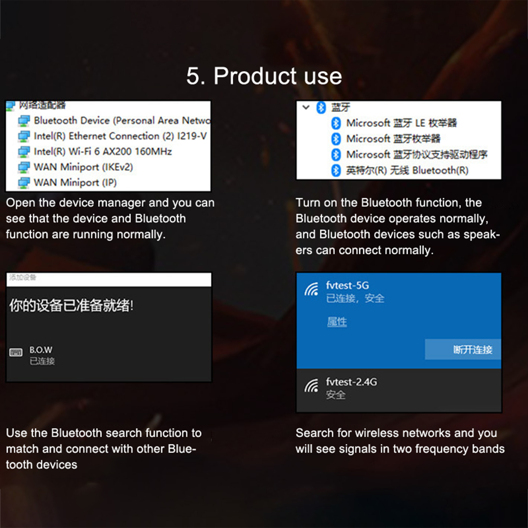The width and height of the screenshot is (528, 528).
Task: Click the WAN Miniport (IKEv2) adapter icon
Action: click(24, 167)
